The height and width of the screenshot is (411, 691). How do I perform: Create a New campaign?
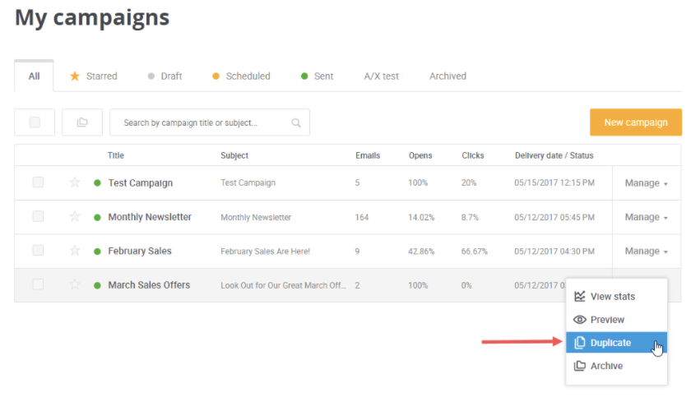coord(636,122)
